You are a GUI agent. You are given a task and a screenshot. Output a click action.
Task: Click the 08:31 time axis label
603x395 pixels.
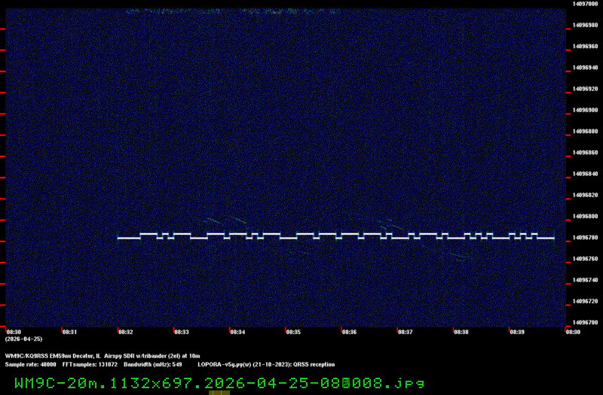(x=69, y=332)
